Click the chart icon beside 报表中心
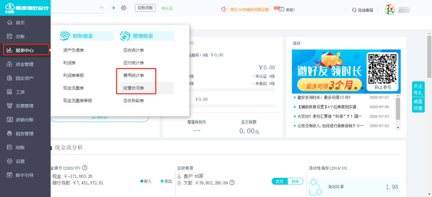Screen dimensions: 432x197 pyautogui.click(x=10, y=50)
